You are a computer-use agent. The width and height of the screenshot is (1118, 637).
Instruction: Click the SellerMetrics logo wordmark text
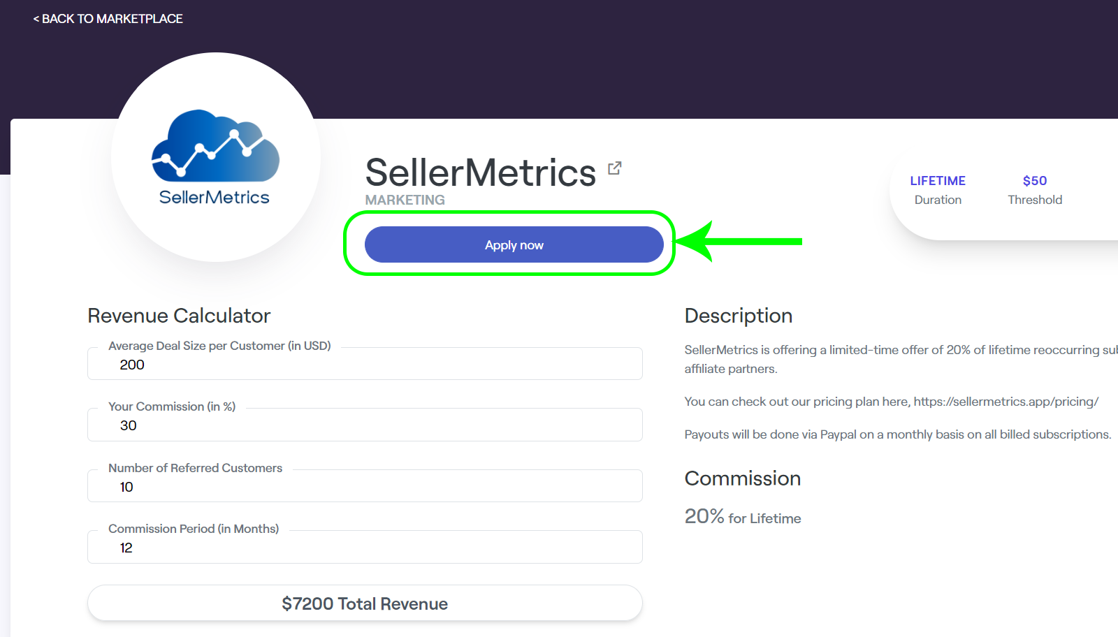pyautogui.click(x=215, y=198)
